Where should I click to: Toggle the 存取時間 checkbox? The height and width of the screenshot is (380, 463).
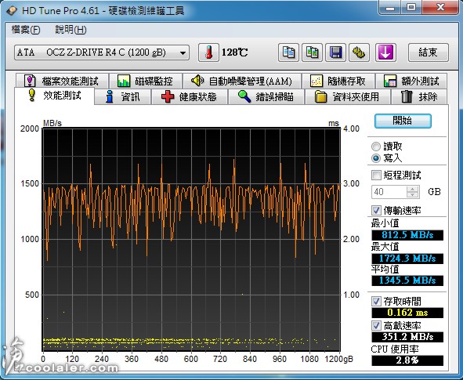tap(376, 301)
